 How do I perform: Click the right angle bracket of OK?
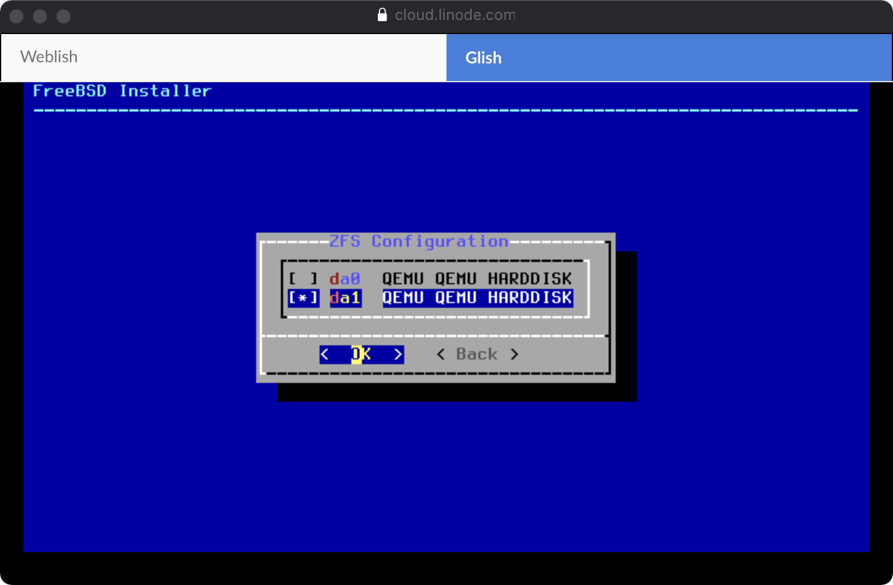(398, 354)
